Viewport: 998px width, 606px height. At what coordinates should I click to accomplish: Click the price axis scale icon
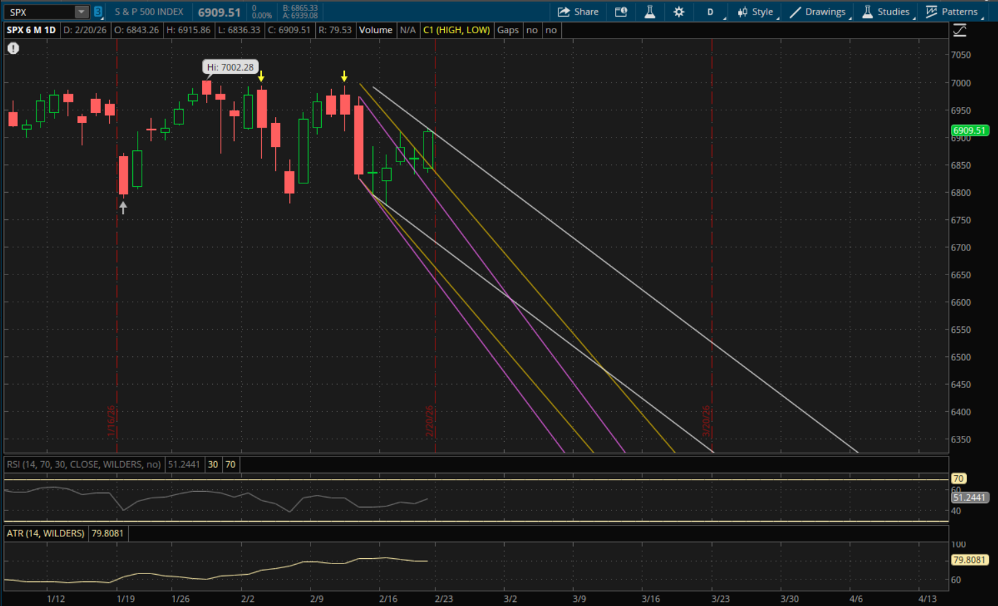[x=959, y=30]
